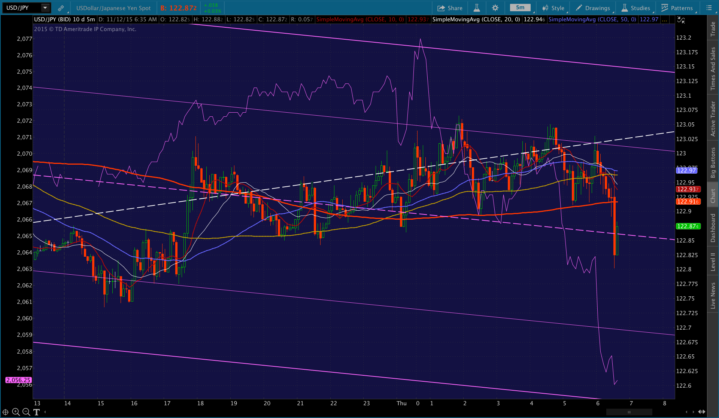Click the collapse arrows icon above price axis
The image size is (719, 418).
[x=681, y=20]
